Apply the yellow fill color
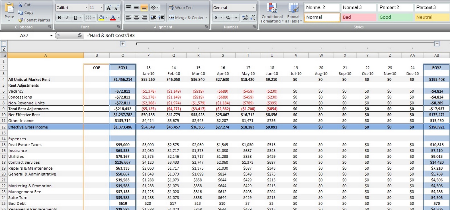This screenshot has height=210, width=450. (x=102, y=18)
